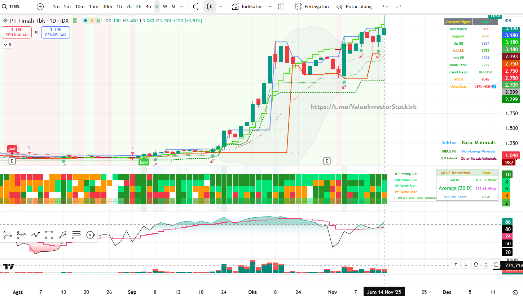Click the green dot market status icon

coord(85,21)
